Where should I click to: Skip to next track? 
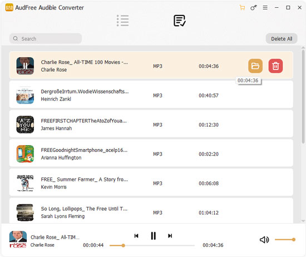170,236
